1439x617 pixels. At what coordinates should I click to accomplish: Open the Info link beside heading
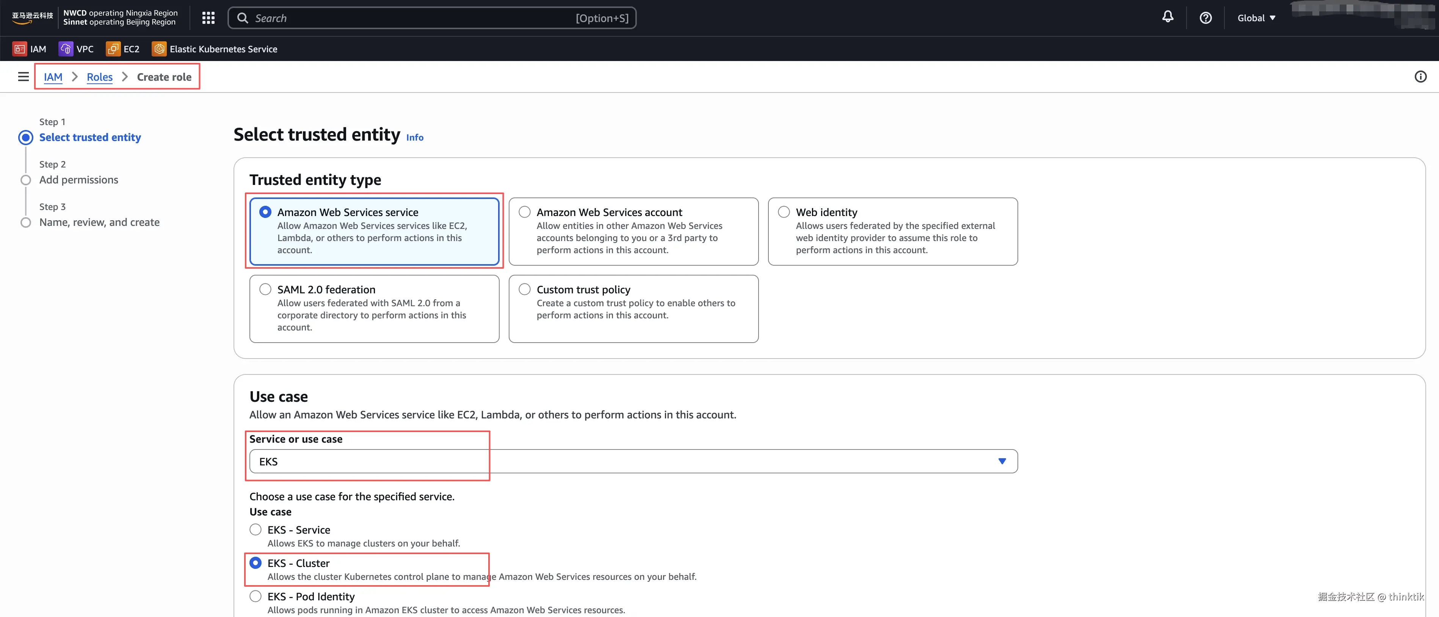point(414,137)
